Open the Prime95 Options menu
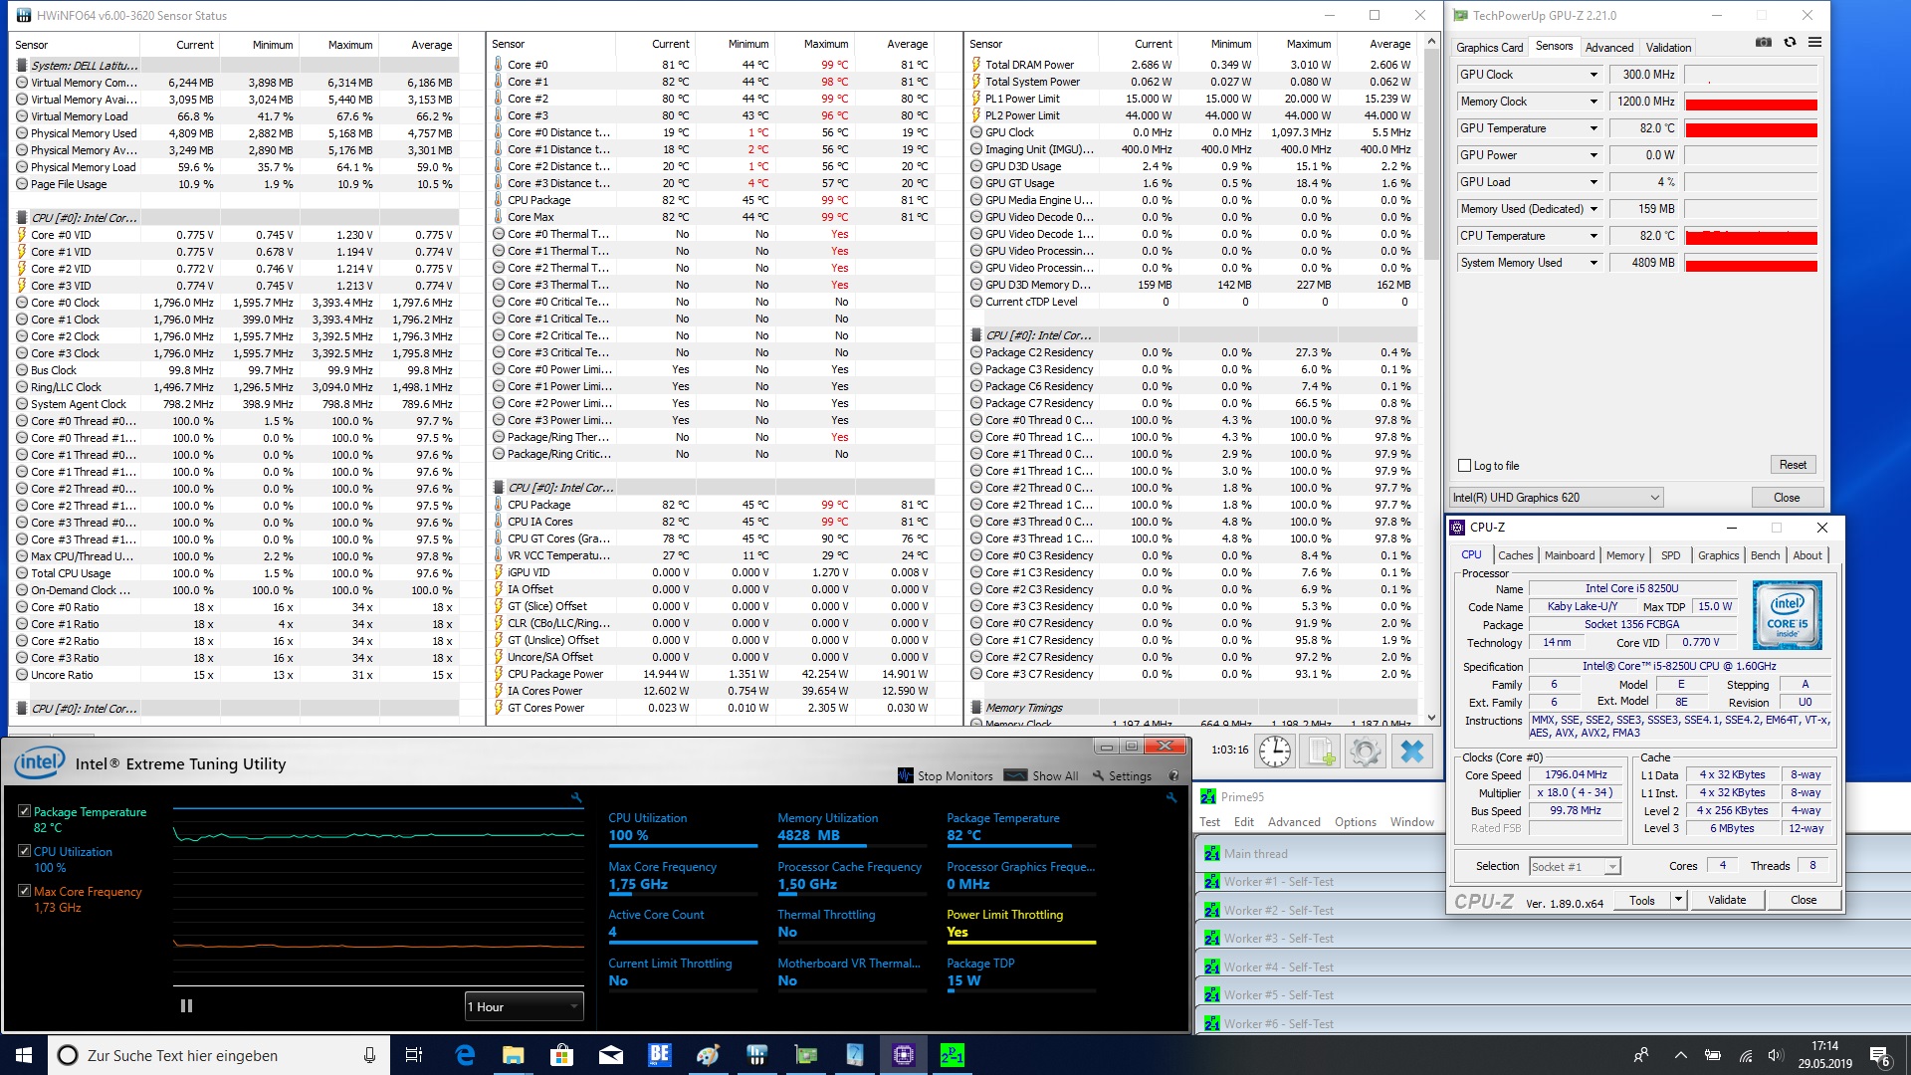Image resolution: width=1911 pixels, height=1075 pixels. tap(1356, 822)
